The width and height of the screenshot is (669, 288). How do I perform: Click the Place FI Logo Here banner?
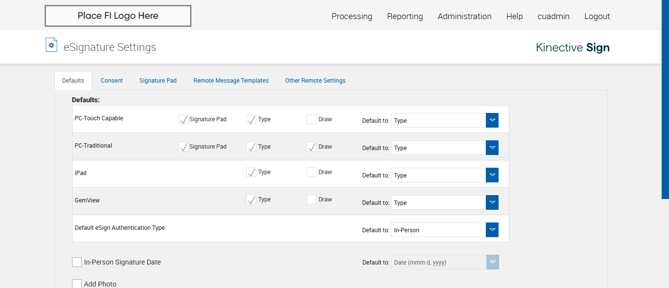coord(118,16)
